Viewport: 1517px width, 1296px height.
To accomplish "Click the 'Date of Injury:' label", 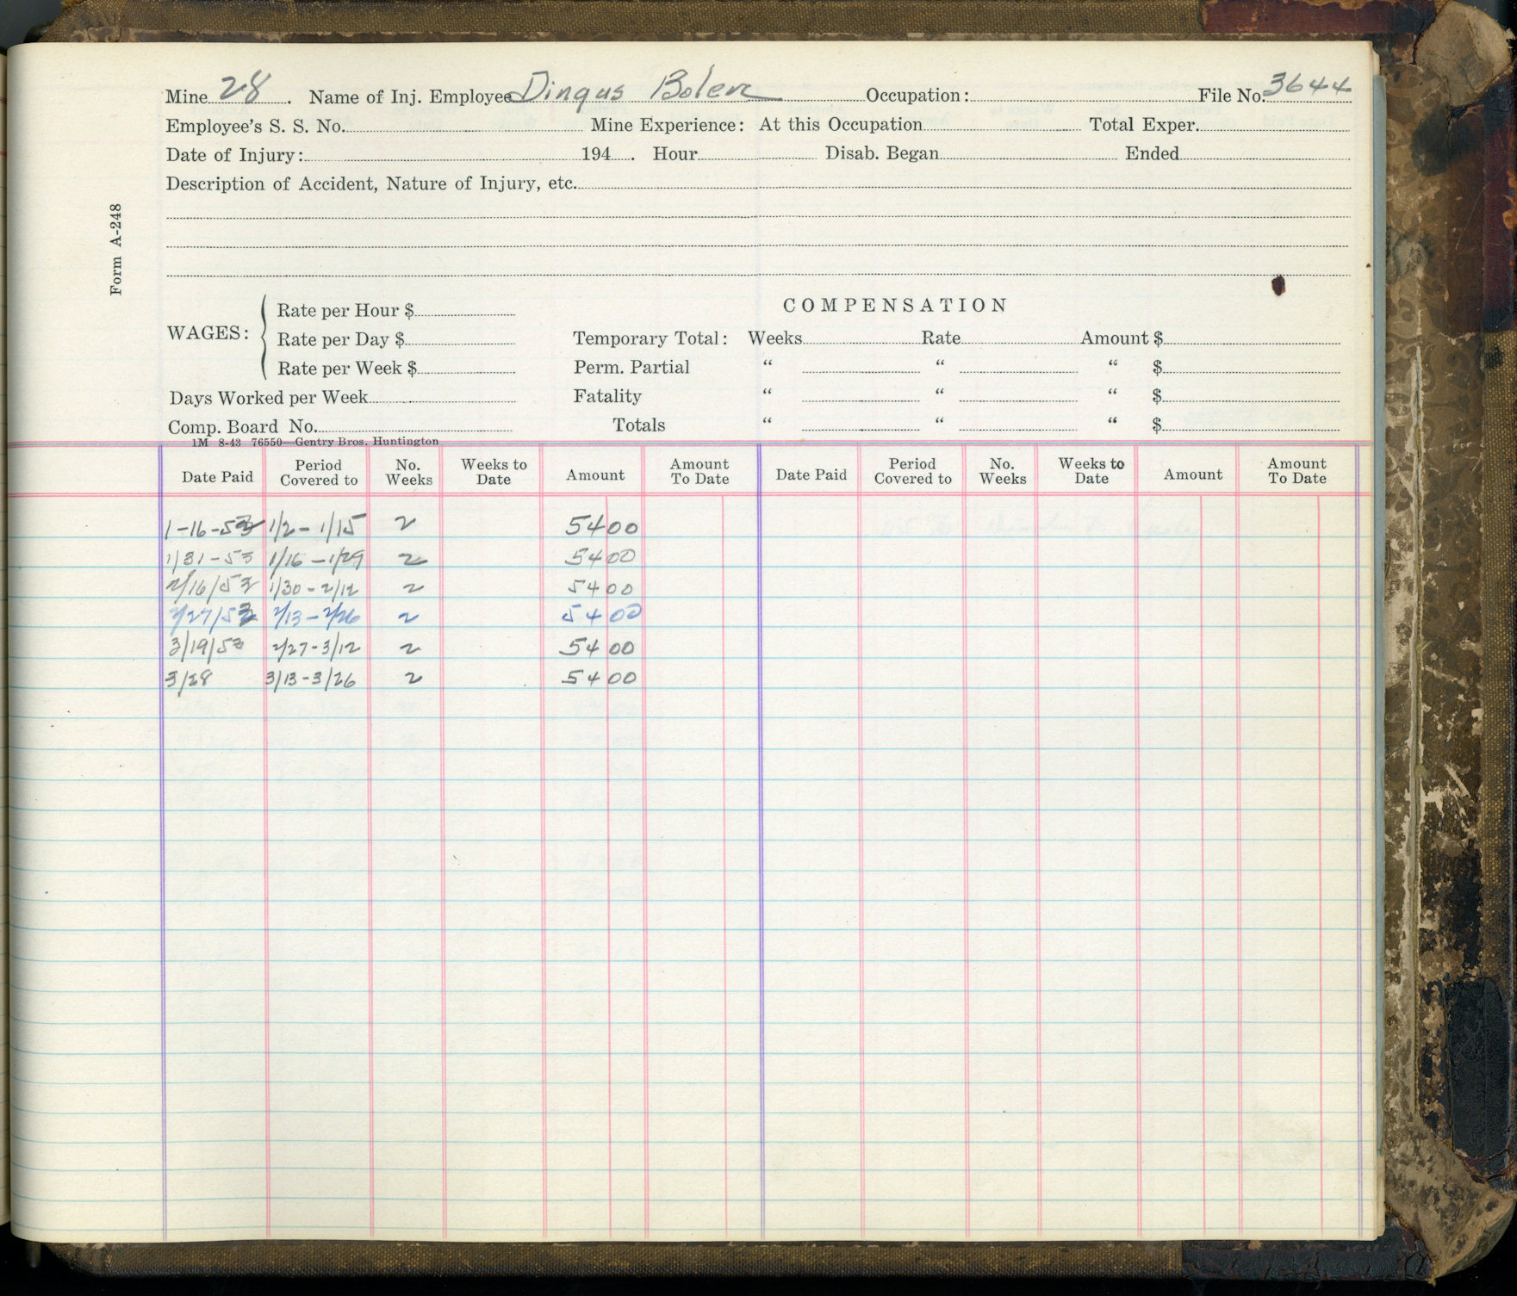I will pyautogui.click(x=234, y=156).
